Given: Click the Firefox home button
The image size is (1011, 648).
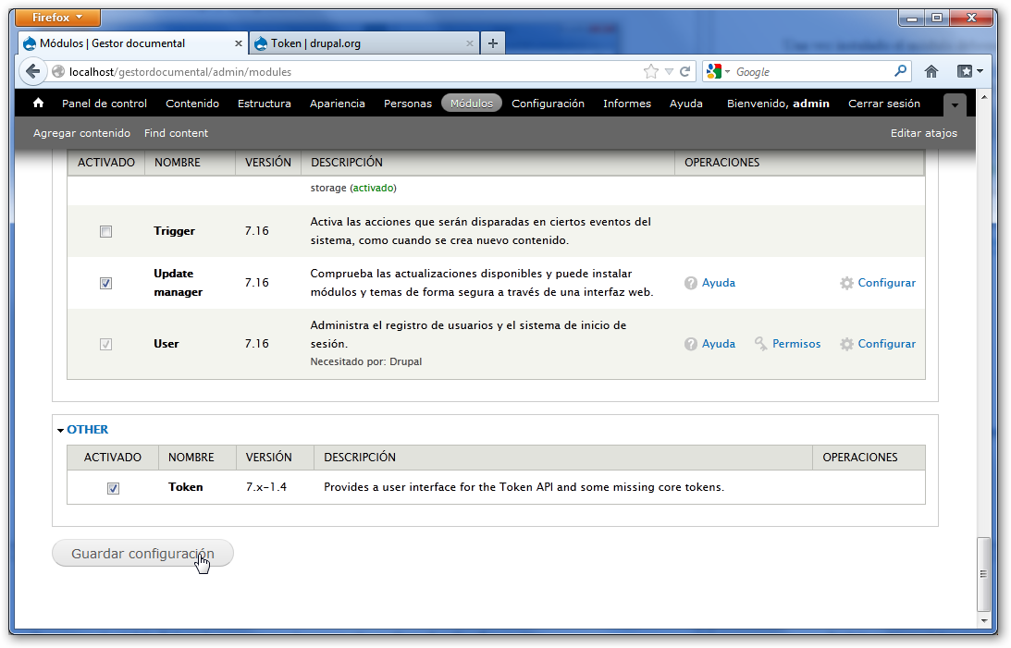Looking at the screenshot, I should (931, 71).
